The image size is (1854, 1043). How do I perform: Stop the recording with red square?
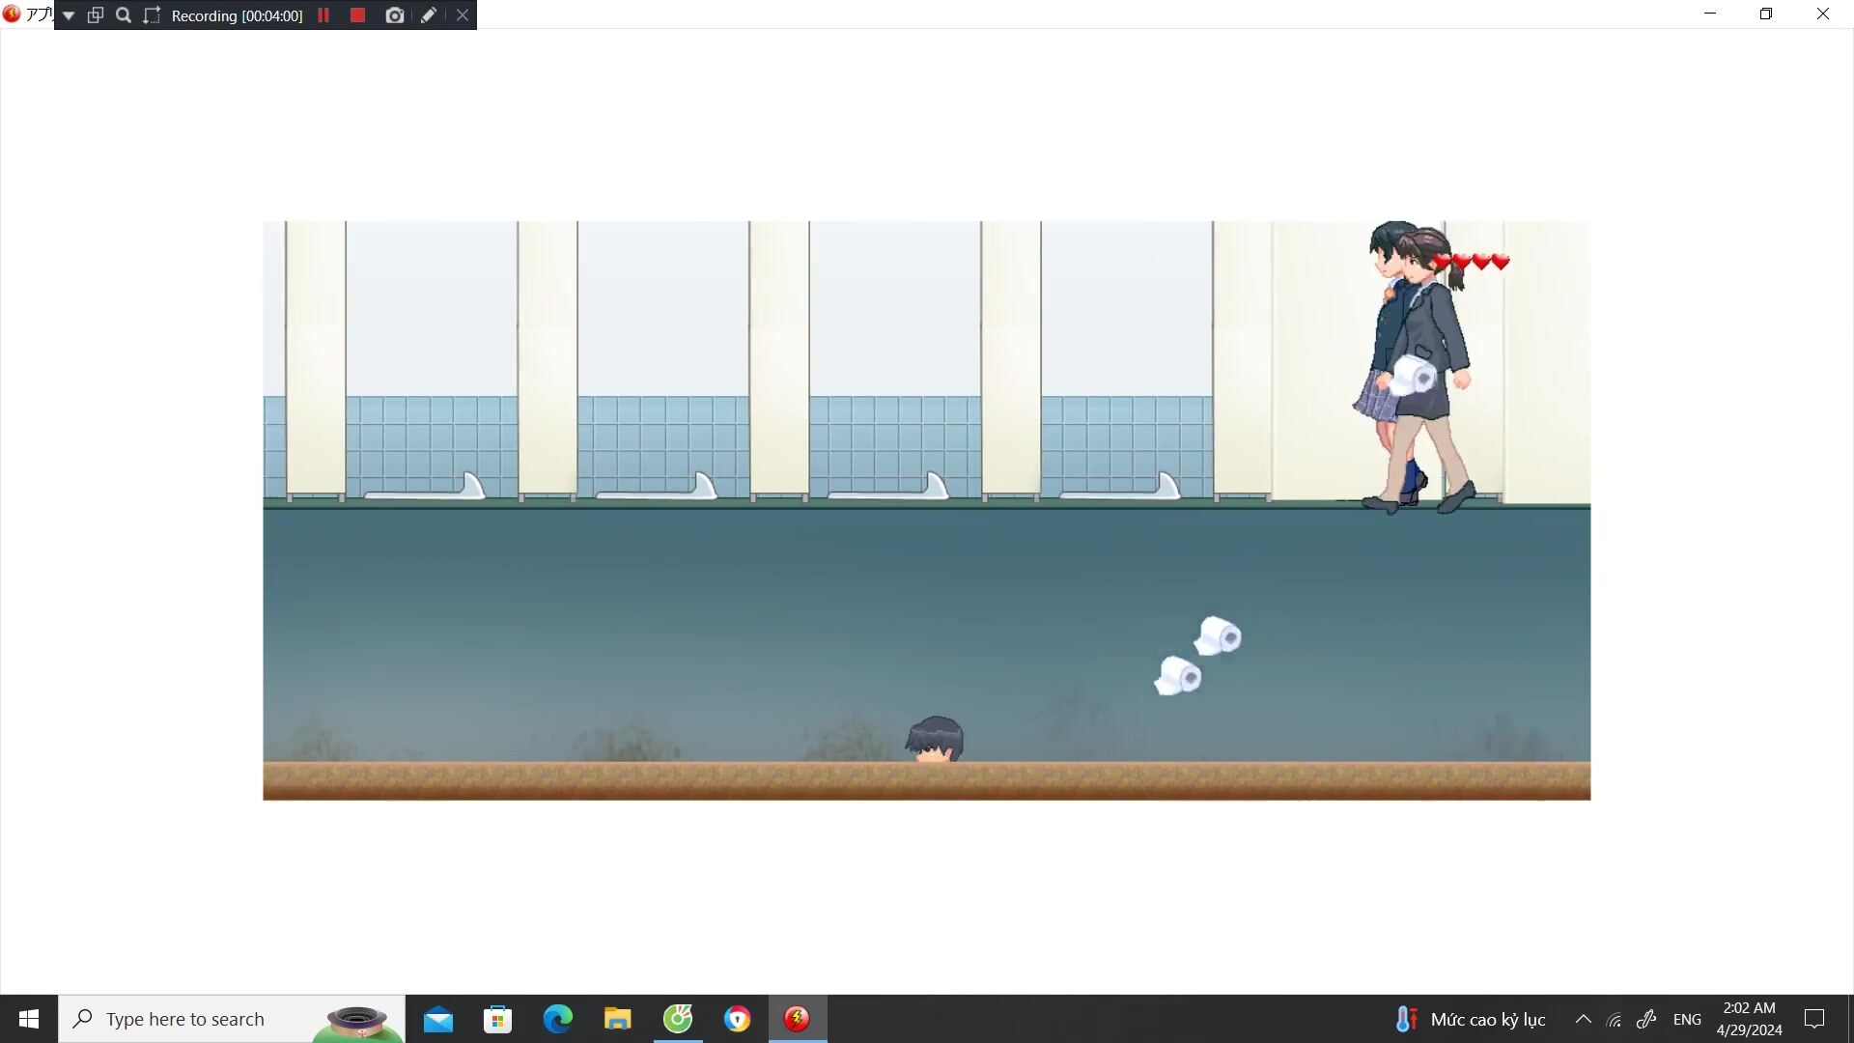[357, 15]
